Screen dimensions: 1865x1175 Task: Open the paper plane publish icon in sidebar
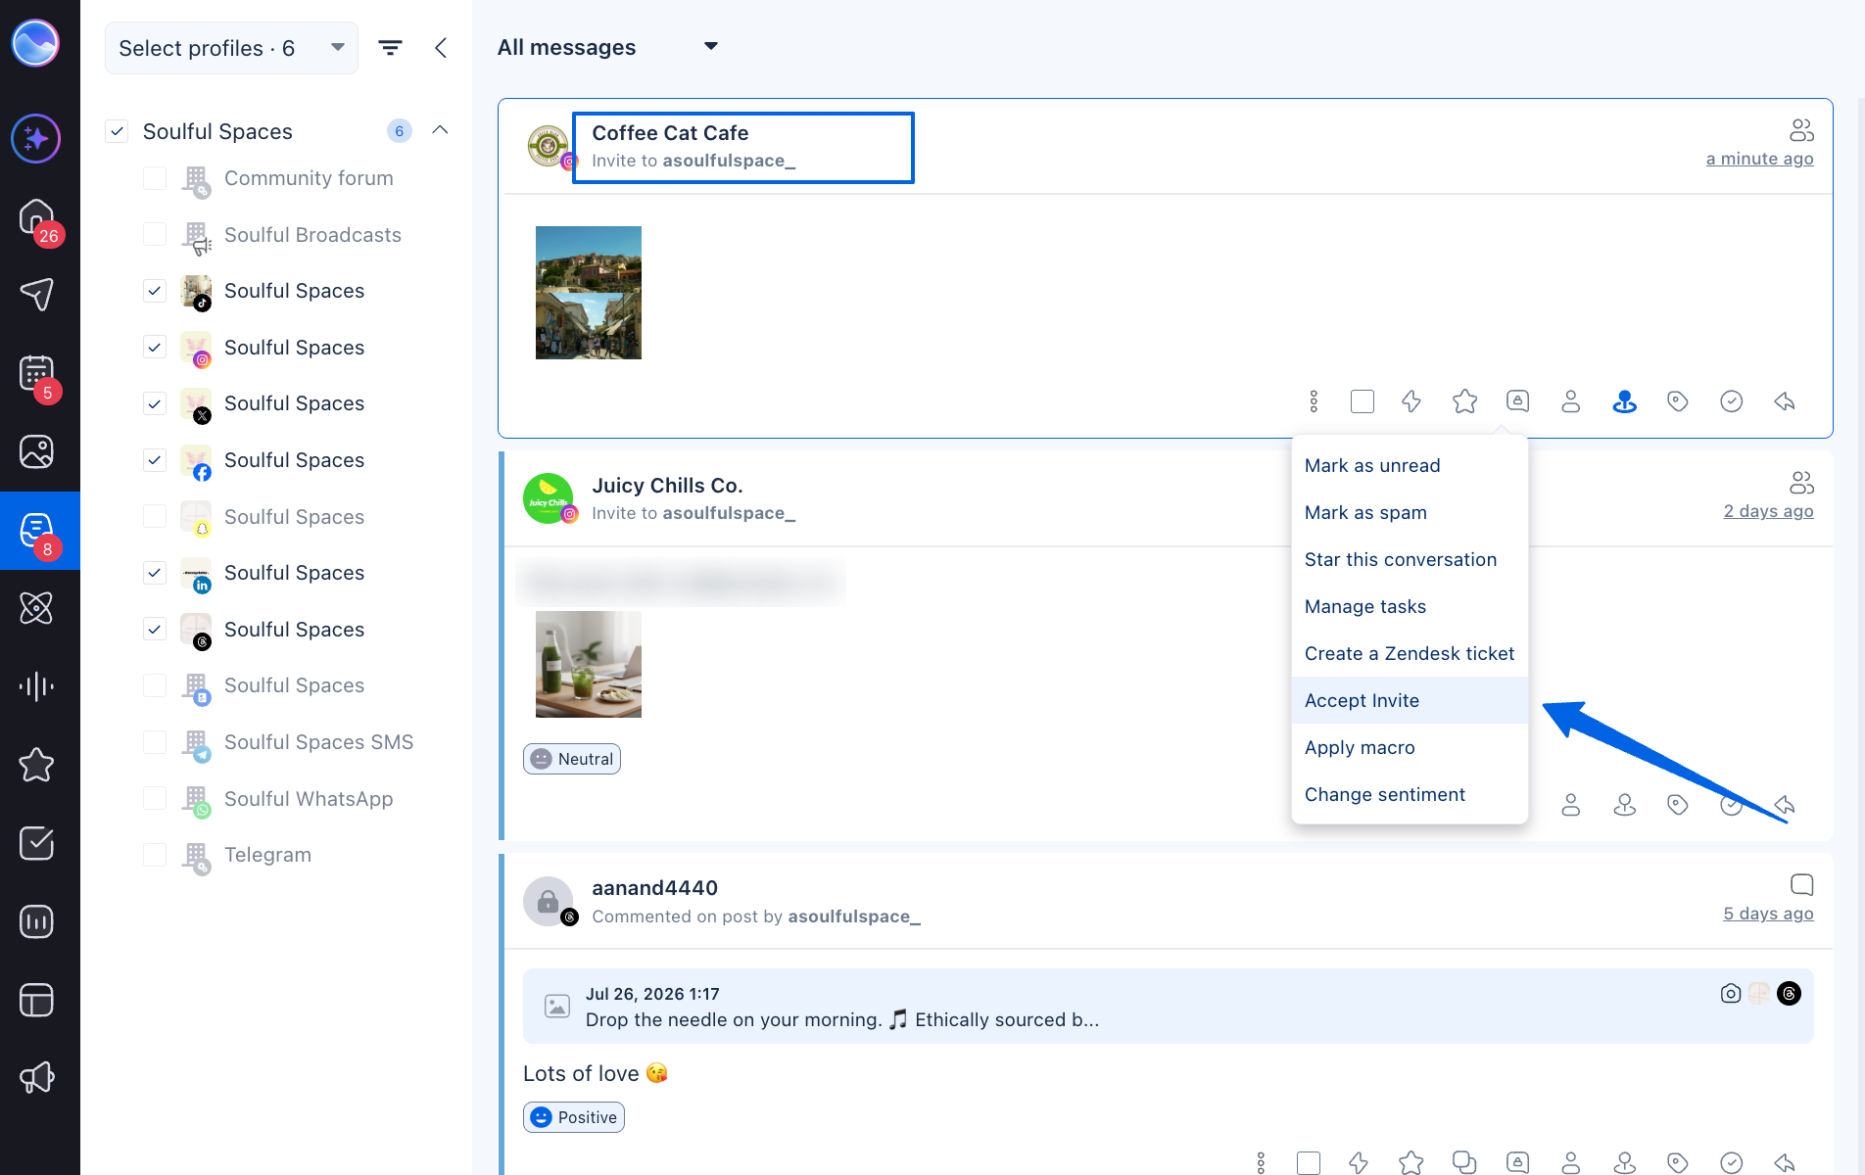click(37, 294)
